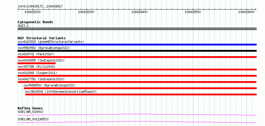Open nsv611844 (Cooper2011) label
The width and height of the screenshot is (265, 126).
[38, 73]
